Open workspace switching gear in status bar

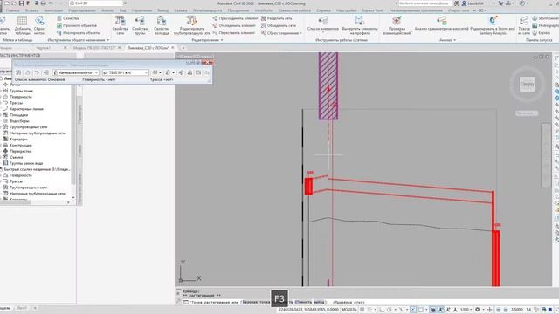click(x=478, y=310)
